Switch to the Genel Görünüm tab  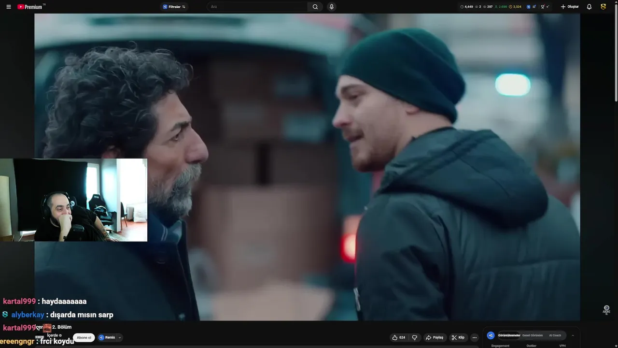pyautogui.click(x=533, y=335)
